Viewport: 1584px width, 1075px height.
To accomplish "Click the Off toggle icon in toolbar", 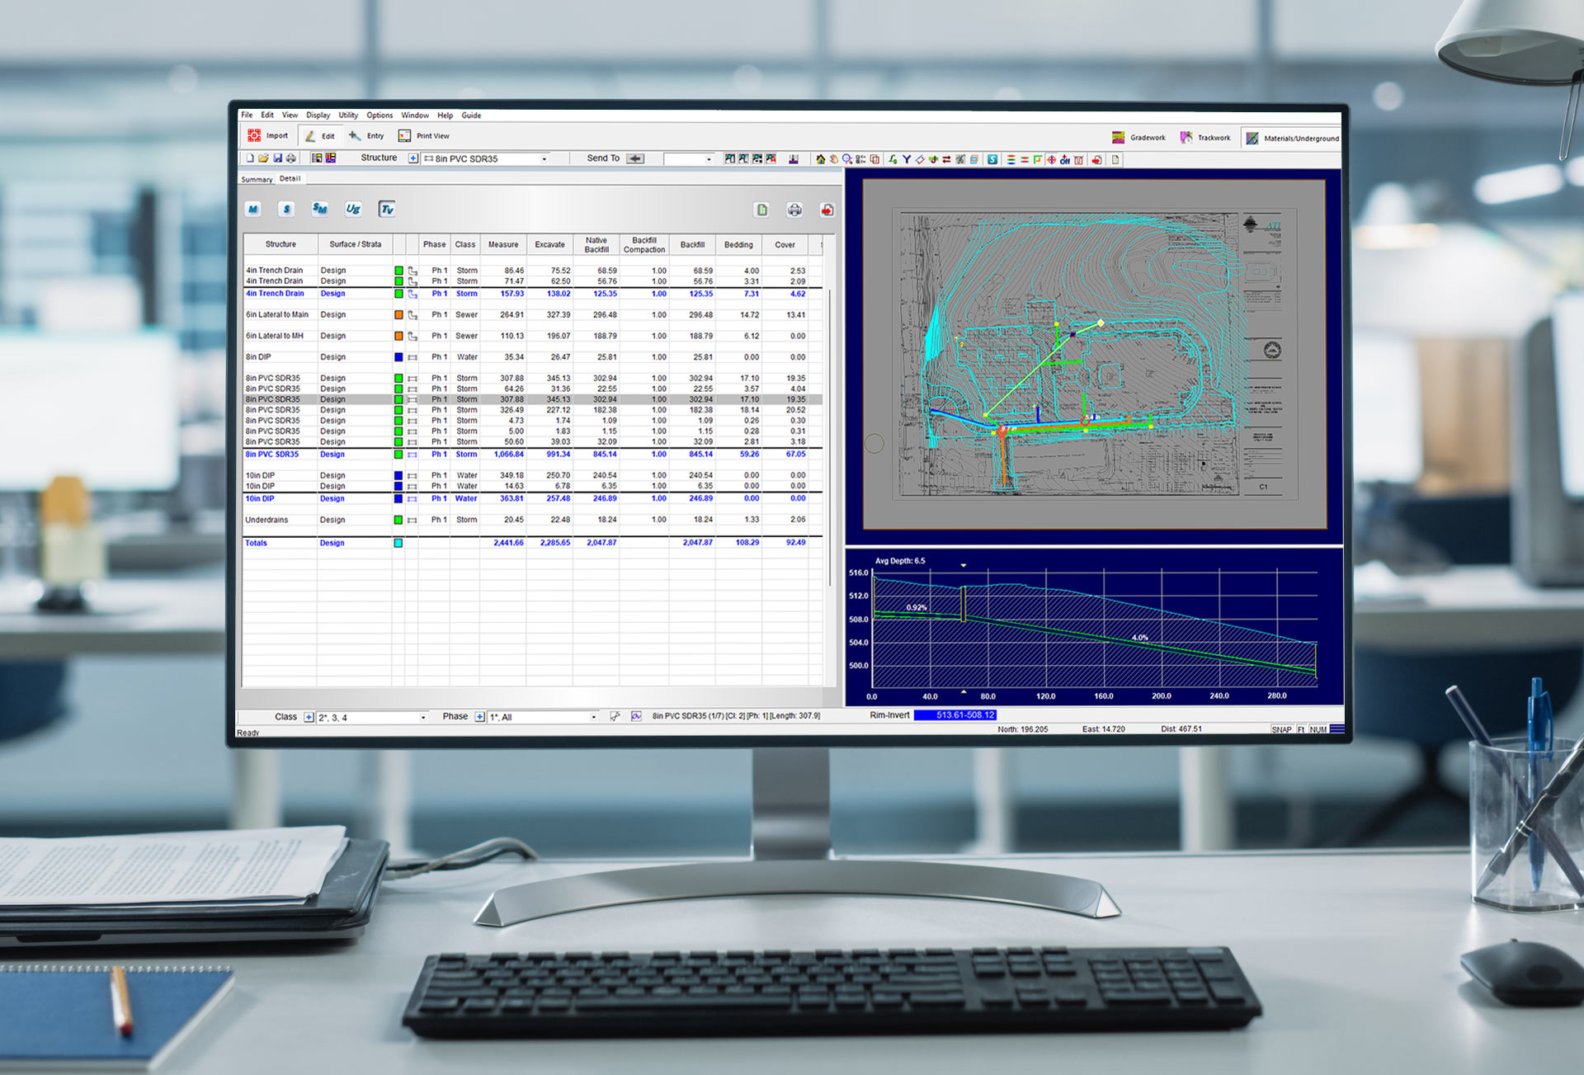I will (x=1065, y=159).
